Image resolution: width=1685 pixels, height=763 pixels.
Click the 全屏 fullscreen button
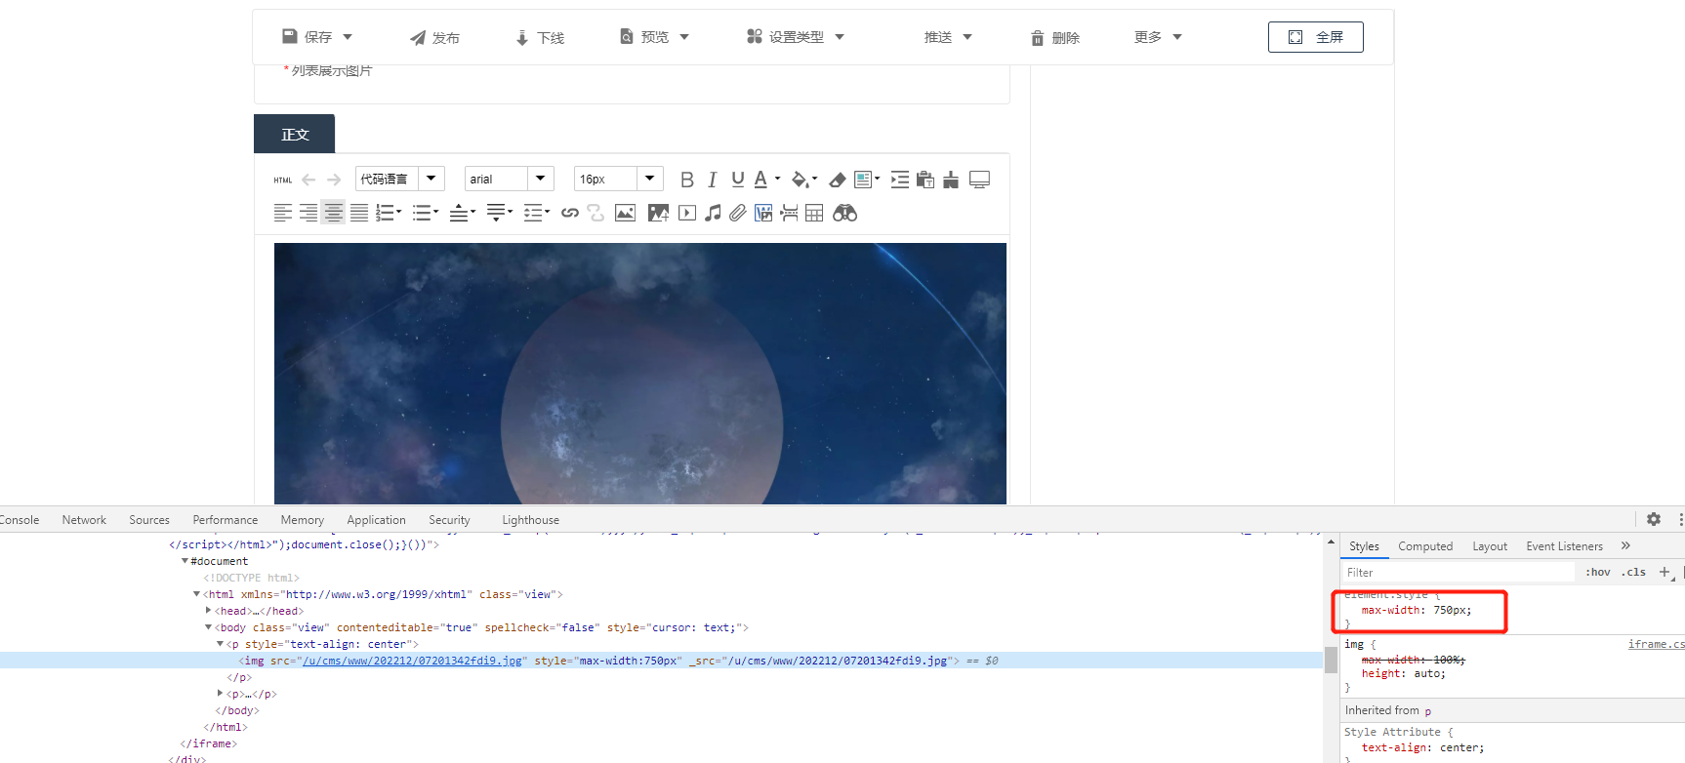tap(1315, 37)
